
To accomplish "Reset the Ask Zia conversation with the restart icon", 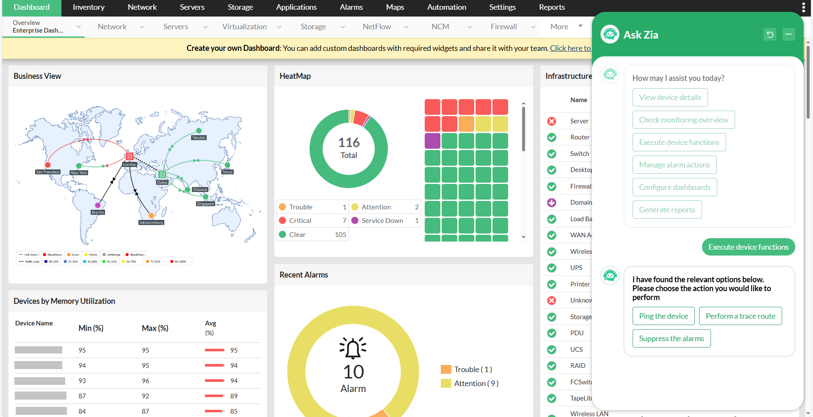I will click(x=770, y=34).
